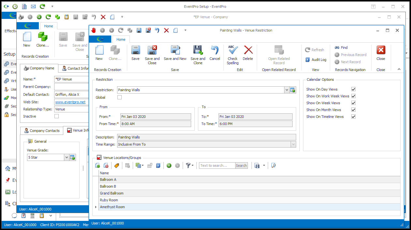Click red hand icon in Venue Restriction title bar
This screenshot has width=411, height=230.
(x=94, y=30)
